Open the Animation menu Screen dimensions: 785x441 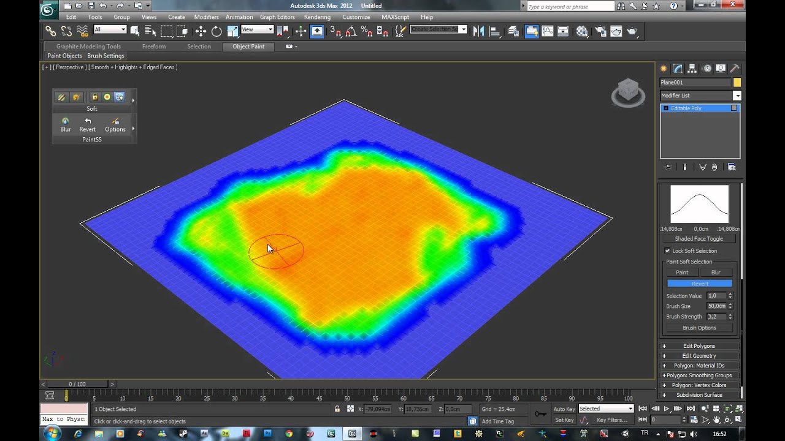[x=239, y=17]
